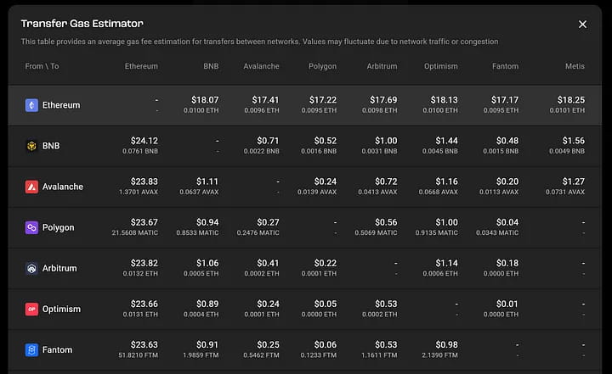Select the Optimism row label
The height and width of the screenshot is (374, 612).
coord(62,309)
